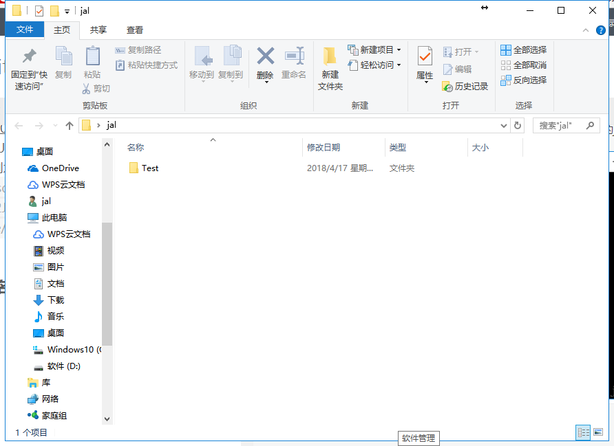Open the Quick Access Toolbar customize dropdown

[x=65, y=10]
